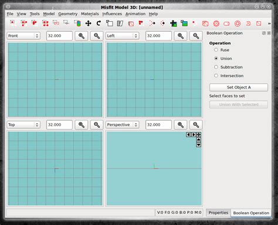Open the Materials menu
Image resolution: width=278 pixels, height=225 pixels.
[90, 14]
